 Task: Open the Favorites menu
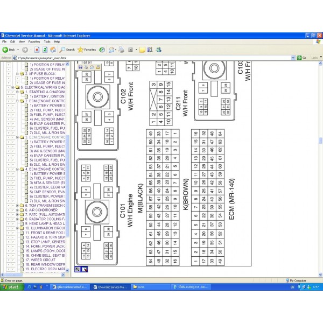click(34, 41)
